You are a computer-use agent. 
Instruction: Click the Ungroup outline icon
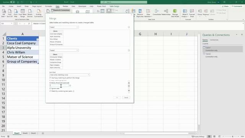(x=206, y=13)
